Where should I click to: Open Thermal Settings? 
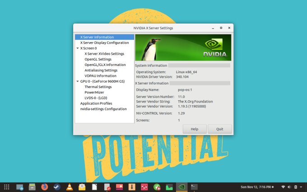[98, 87]
